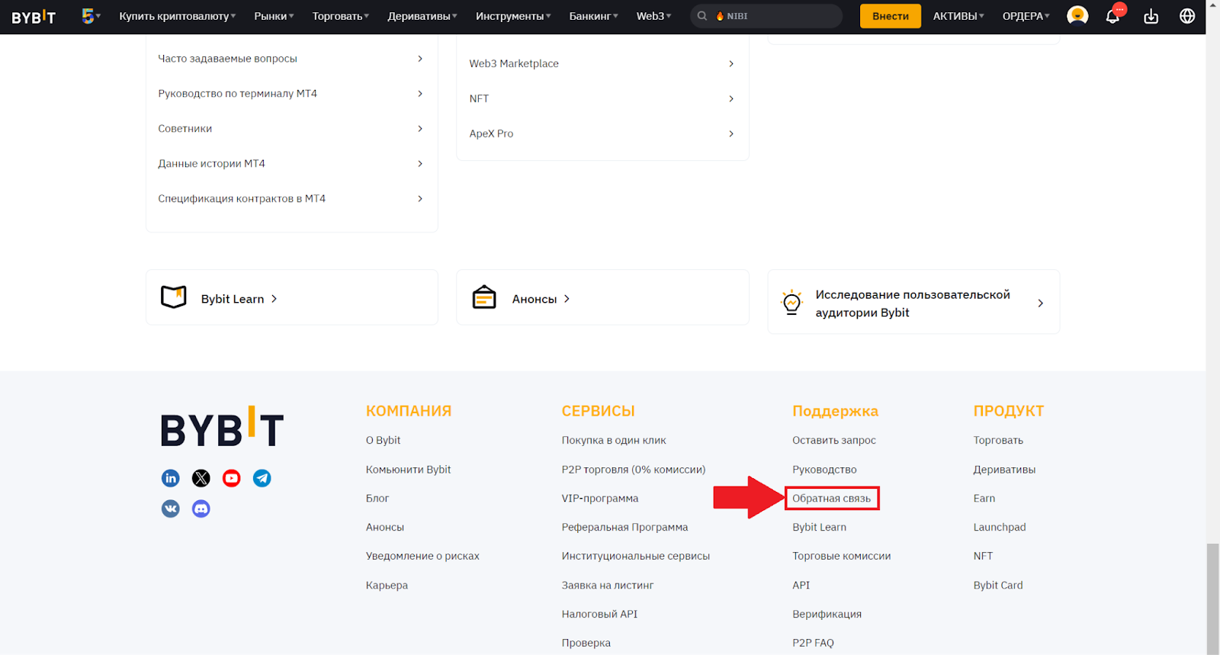Screen dimensions: 1220x655
Task: Open the ApeX Pro row
Action: 602,133
